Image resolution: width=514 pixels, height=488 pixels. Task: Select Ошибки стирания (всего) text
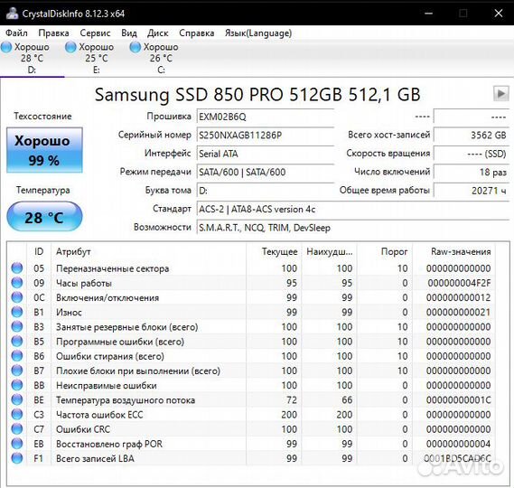click(110, 356)
